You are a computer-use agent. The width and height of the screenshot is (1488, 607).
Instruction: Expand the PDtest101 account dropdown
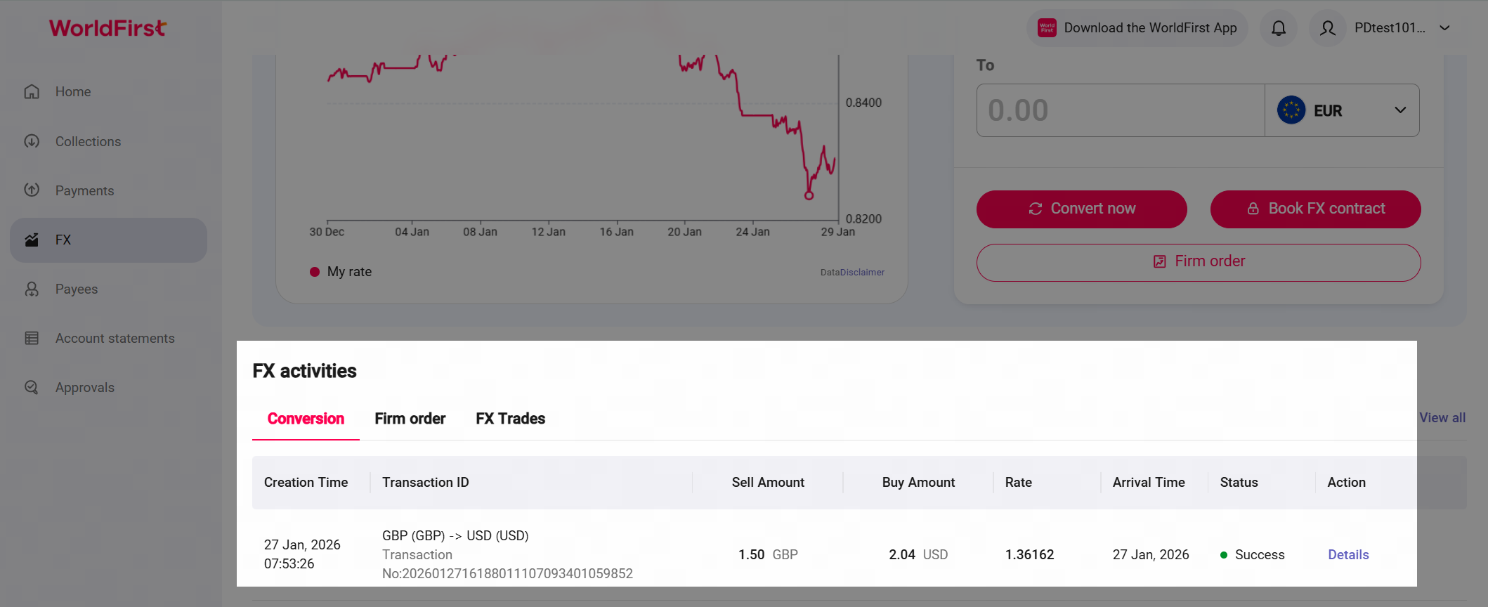1444,28
